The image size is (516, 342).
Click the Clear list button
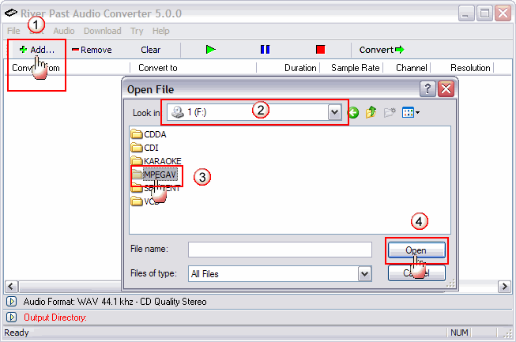tap(150, 50)
